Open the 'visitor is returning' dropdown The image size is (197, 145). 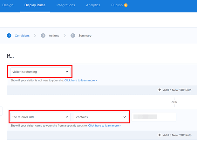coord(40,72)
